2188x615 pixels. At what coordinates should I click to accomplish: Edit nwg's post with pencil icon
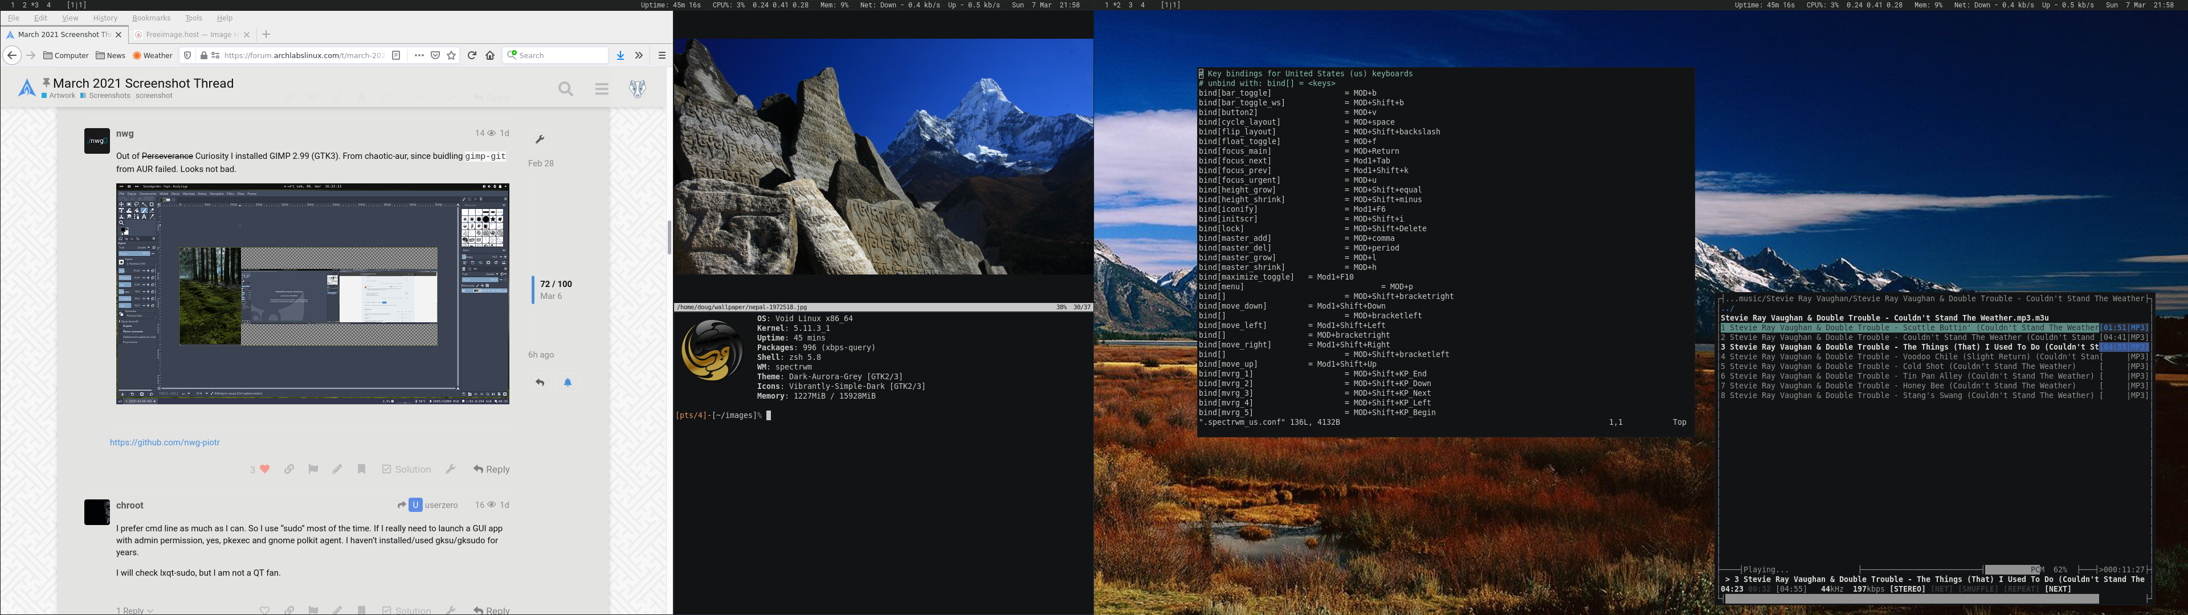337,469
